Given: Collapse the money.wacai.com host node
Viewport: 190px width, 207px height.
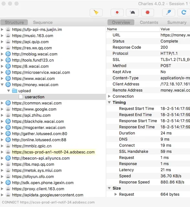Looking at the screenshot, I should point(2,84).
